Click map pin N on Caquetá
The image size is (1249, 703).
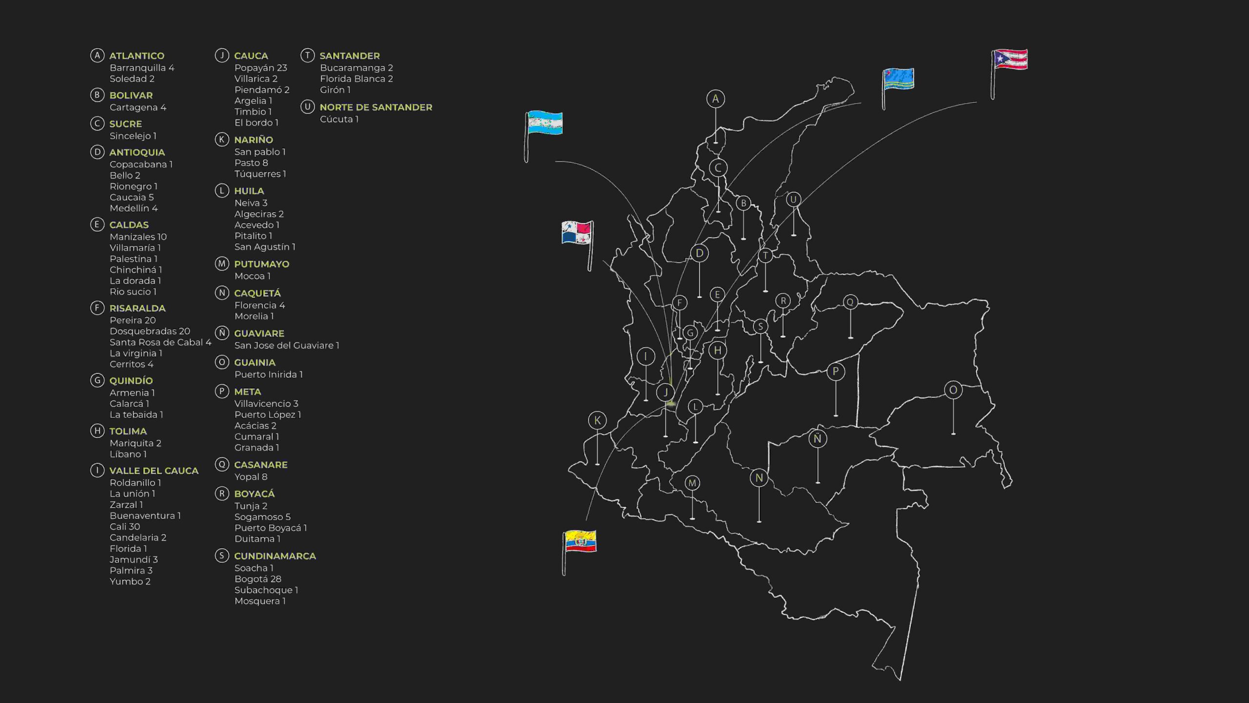coord(759,478)
